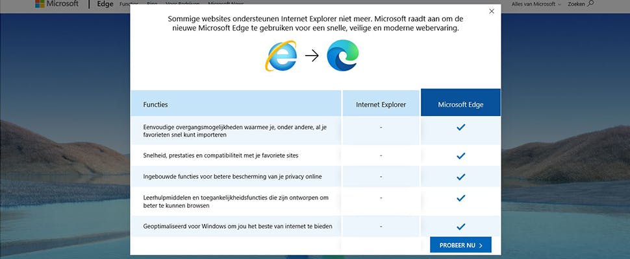Select the blue Microsoft Edge column header

[460, 104]
